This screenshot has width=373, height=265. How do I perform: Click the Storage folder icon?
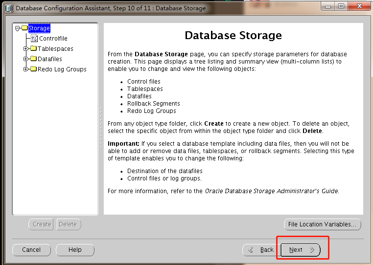pos(24,28)
